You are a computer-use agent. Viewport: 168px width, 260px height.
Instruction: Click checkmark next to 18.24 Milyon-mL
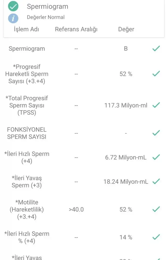point(156,182)
